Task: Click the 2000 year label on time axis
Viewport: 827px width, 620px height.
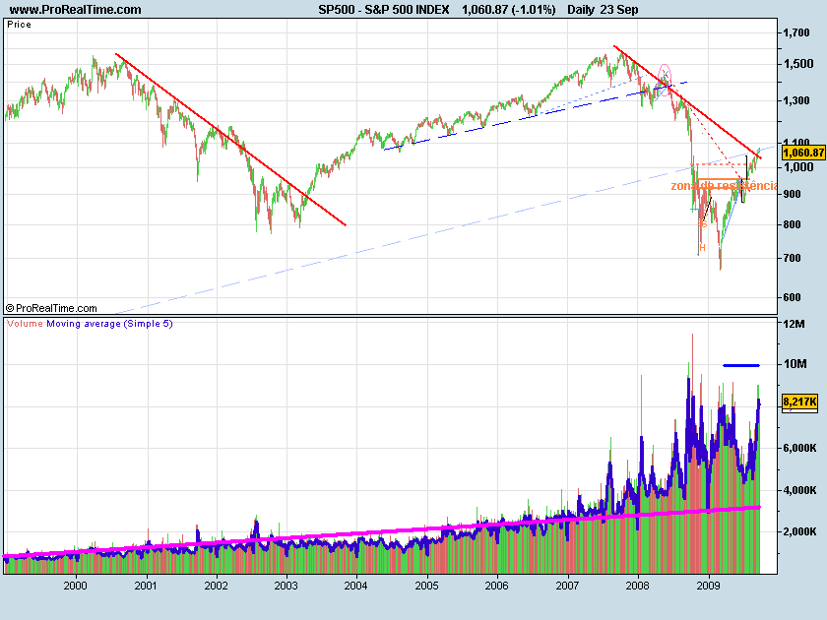Action: tap(76, 586)
